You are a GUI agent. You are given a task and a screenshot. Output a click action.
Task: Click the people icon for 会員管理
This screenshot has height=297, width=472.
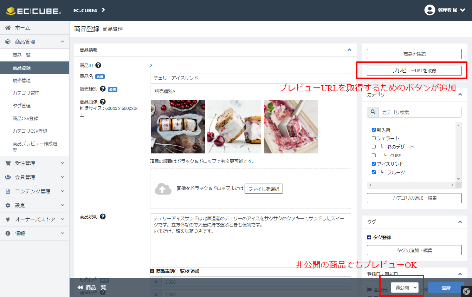(x=8, y=177)
